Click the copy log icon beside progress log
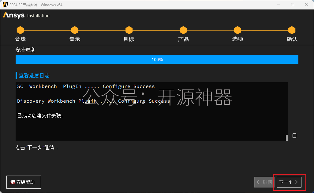Image resolution: width=314 pixels, height=193 pixels. pos(294,136)
